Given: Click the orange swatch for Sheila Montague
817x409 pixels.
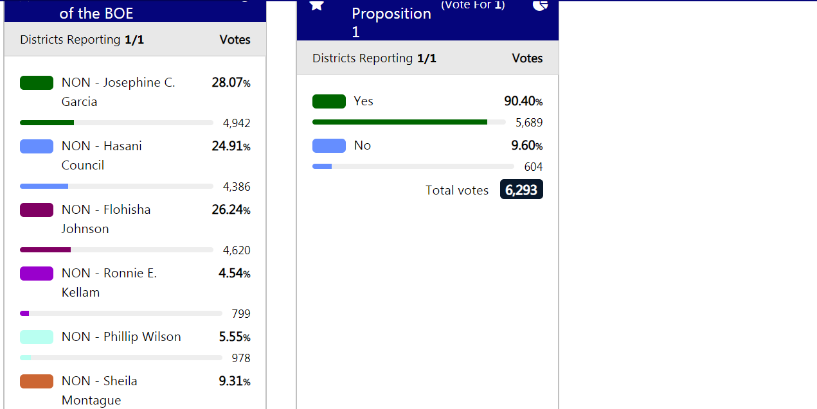Looking at the screenshot, I should (x=37, y=381).
